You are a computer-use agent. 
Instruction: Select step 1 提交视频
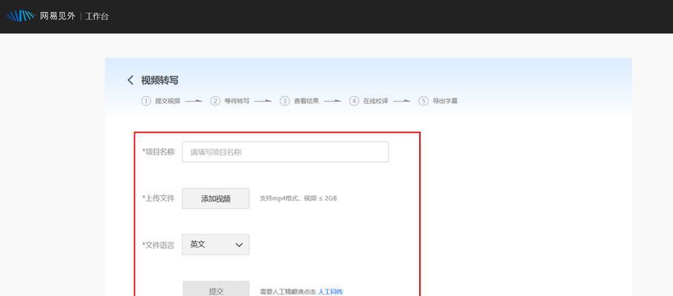pyautogui.click(x=161, y=101)
